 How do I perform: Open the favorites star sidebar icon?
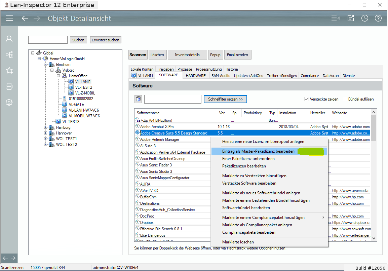(9, 71)
